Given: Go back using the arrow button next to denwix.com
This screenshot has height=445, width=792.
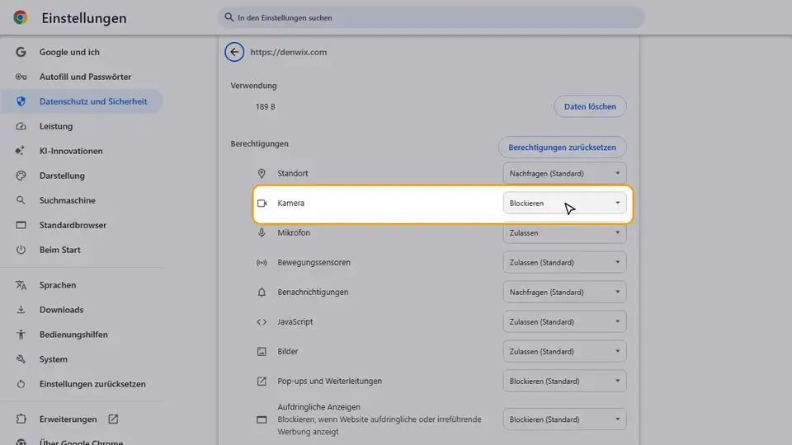Looking at the screenshot, I should (x=234, y=52).
